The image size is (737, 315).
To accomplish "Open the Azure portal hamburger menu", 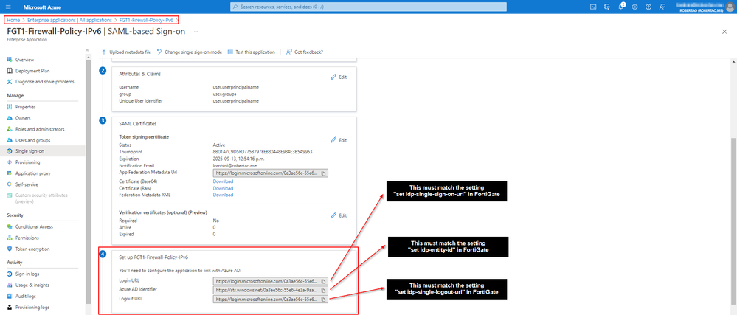I will point(7,7).
